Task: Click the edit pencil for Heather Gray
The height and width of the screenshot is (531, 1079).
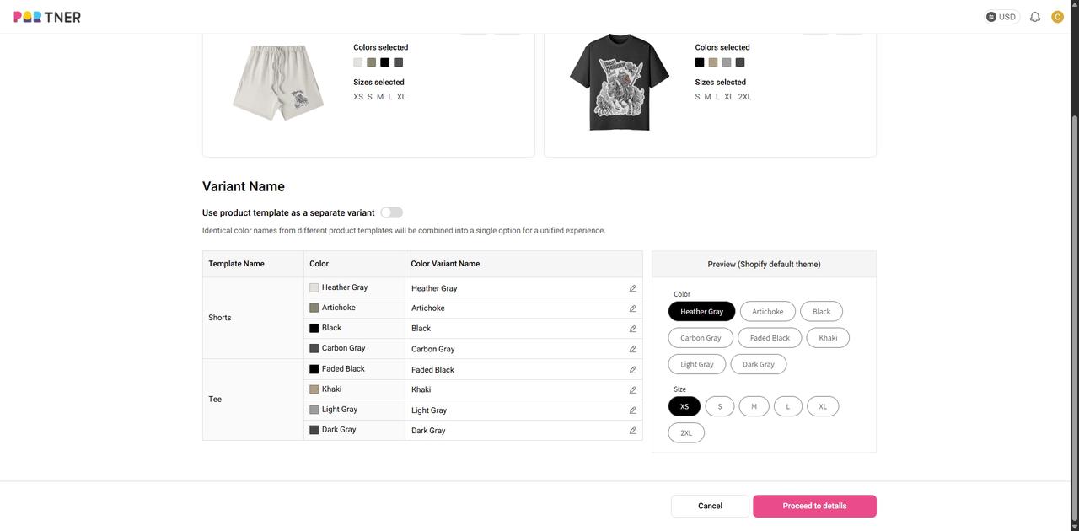Action: 632,288
